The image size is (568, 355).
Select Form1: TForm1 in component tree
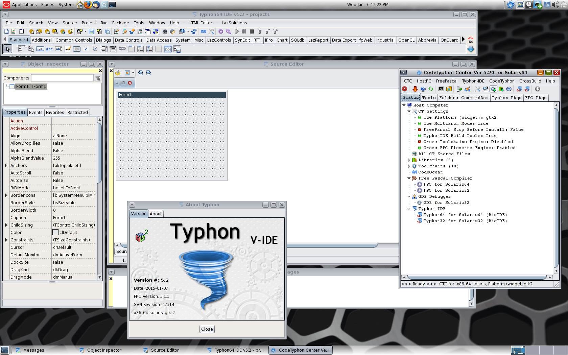(x=31, y=87)
